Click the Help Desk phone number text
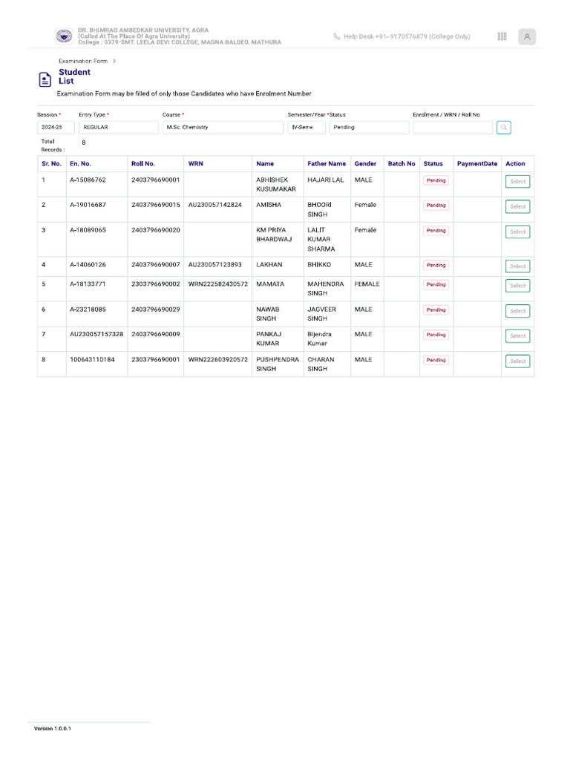Image resolution: width=570 pixels, height=760 pixels. 407,36
